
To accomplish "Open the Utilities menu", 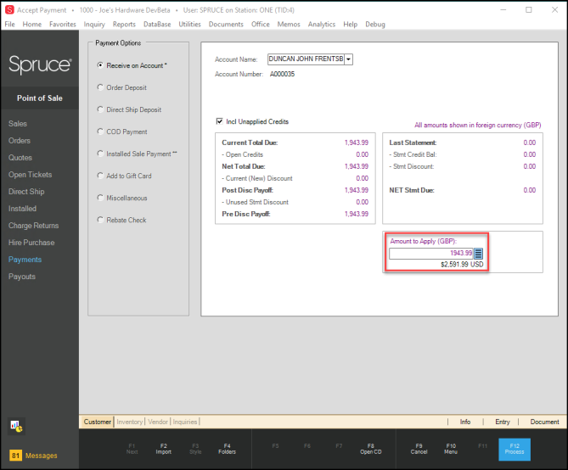I will coord(189,25).
